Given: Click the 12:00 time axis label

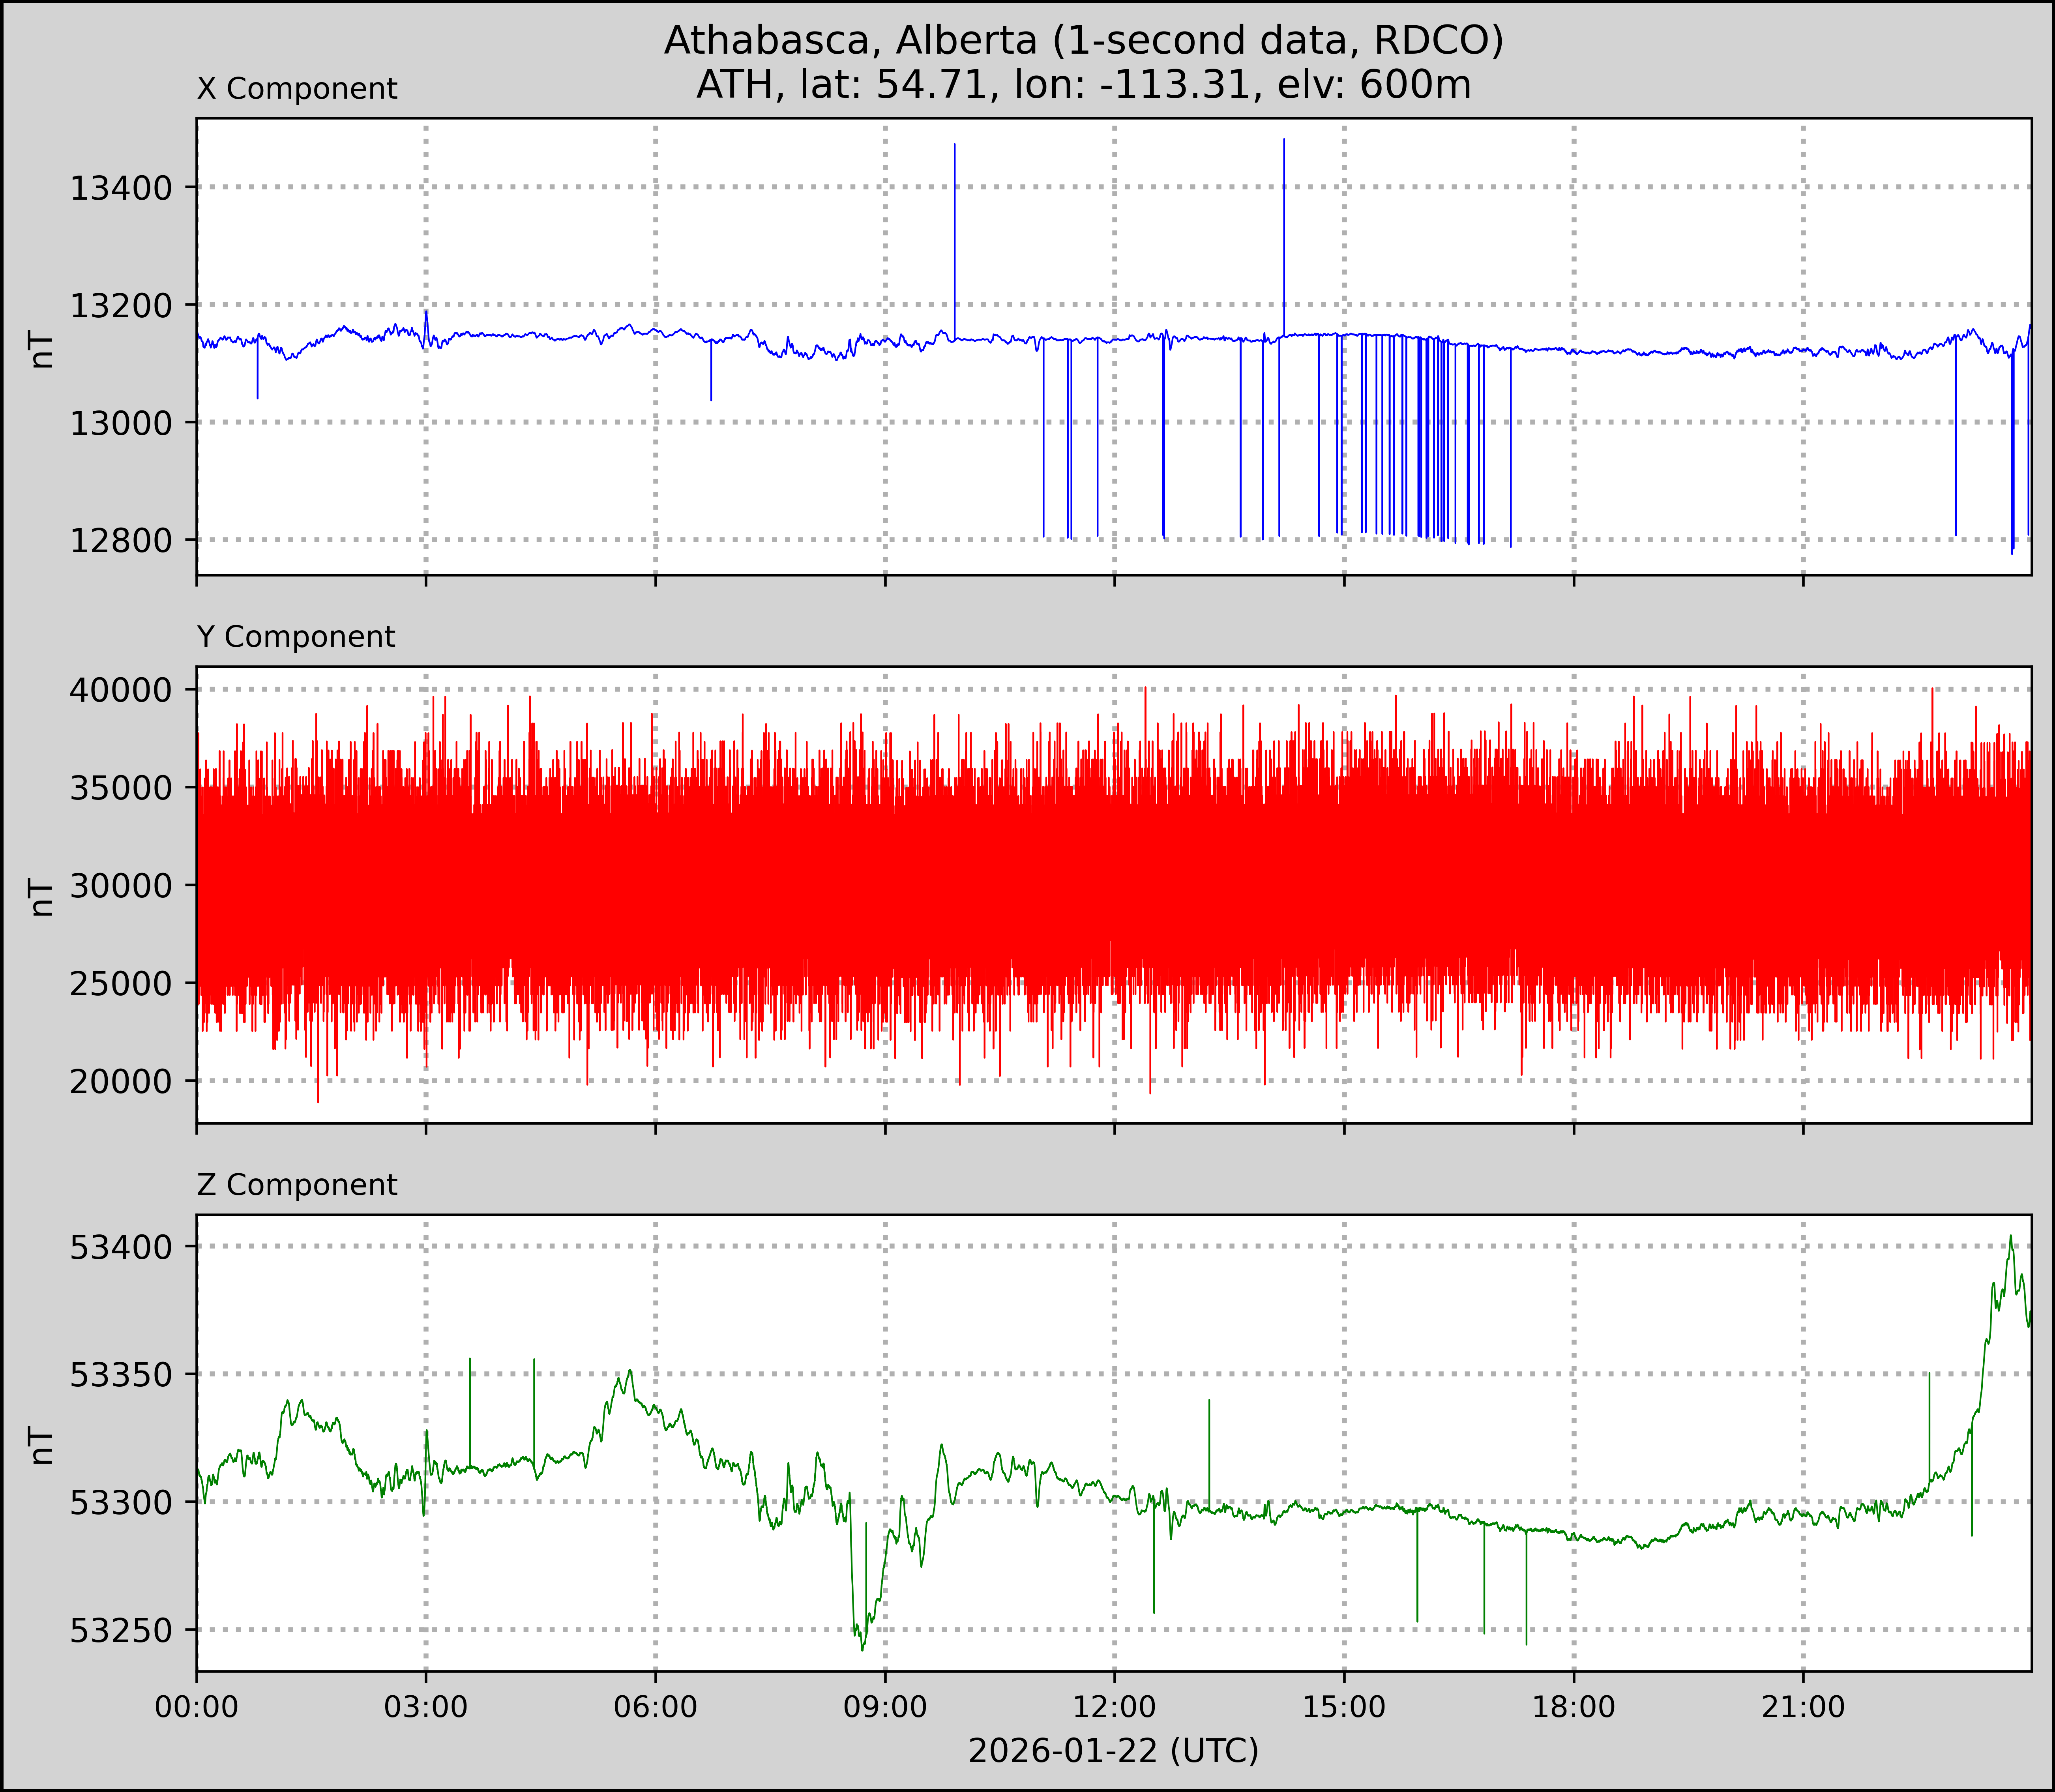Looking at the screenshot, I should [x=1114, y=1707].
